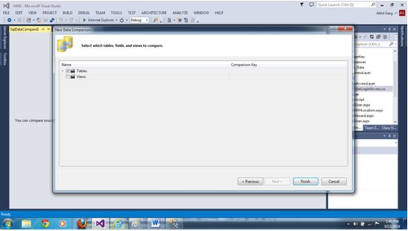Click the green Start debugging arrow

tap(84, 20)
